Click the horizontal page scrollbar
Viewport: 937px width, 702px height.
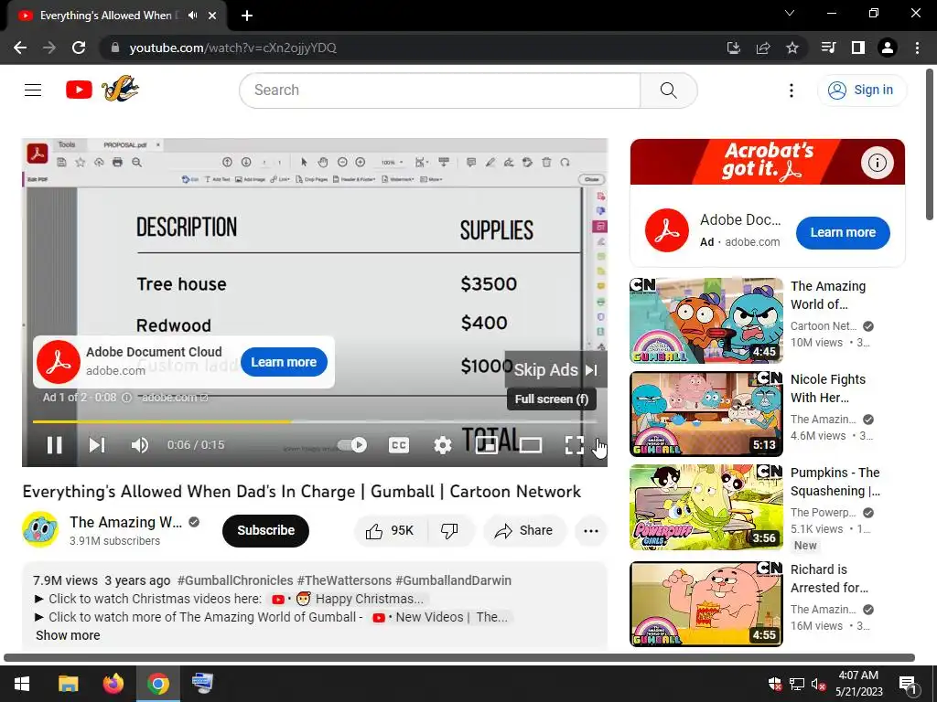tap(459, 657)
